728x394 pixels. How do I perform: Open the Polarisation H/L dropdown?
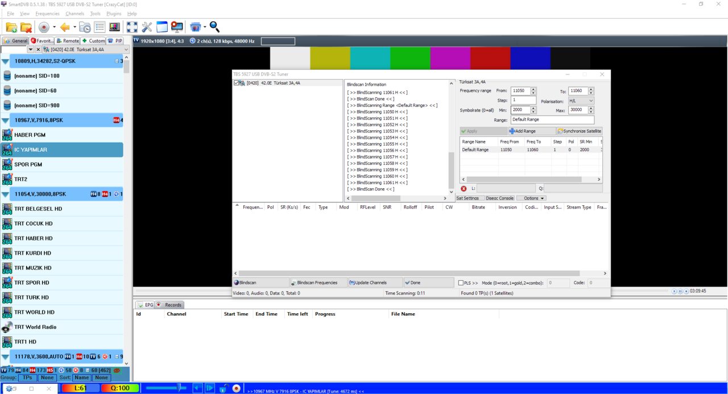click(581, 101)
